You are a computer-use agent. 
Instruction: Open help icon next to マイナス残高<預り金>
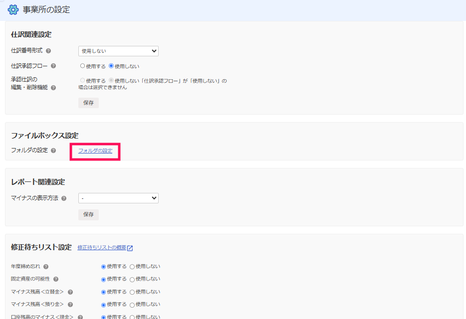click(70, 305)
